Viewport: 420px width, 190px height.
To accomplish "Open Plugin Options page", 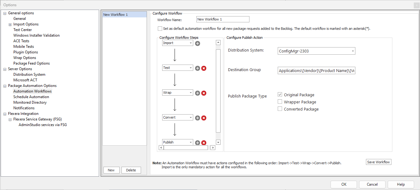I will tap(25, 52).
